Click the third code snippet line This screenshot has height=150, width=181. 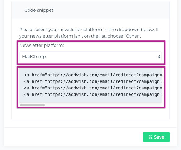coord(93,88)
